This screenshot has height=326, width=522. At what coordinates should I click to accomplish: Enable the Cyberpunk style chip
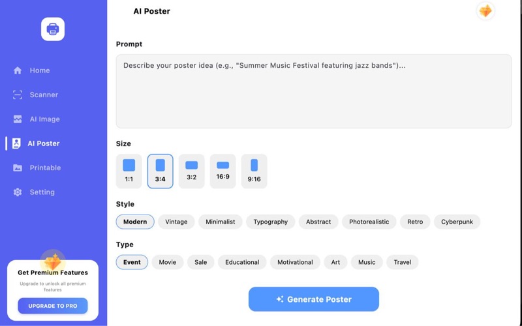click(x=457, y=222)
